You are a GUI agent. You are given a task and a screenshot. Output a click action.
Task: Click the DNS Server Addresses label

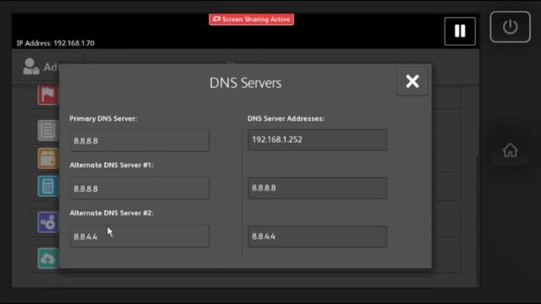286,118
